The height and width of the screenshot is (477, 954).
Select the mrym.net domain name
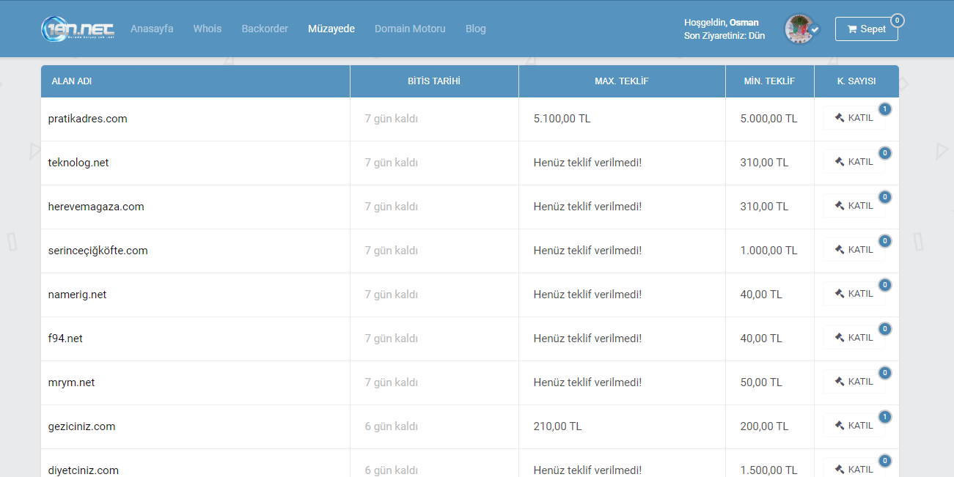pos(72,382)
